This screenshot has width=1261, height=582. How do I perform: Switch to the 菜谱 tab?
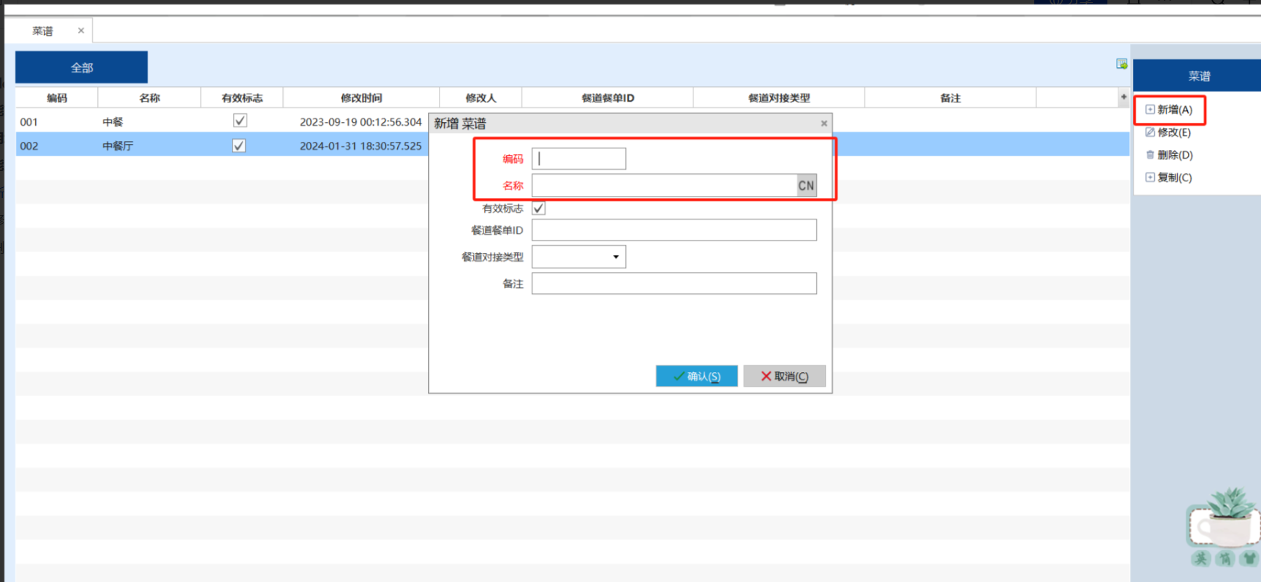click(x=42, y=31)
